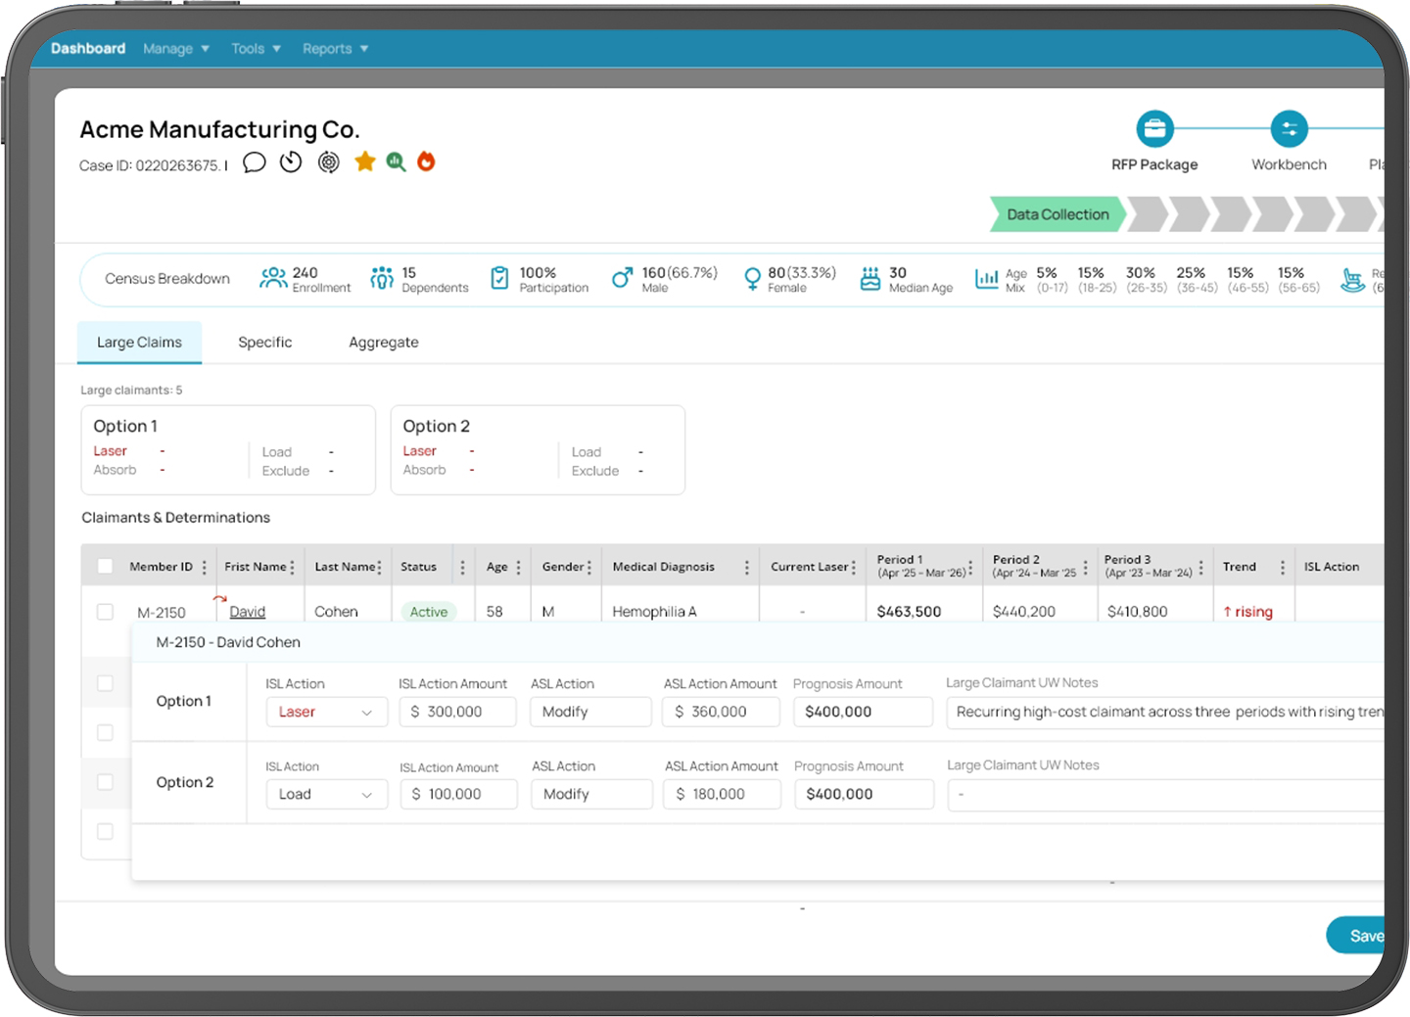Click the Participation clipboard icon
The height and width of the screenshot is (1017, 1410).
coord(499,279)
